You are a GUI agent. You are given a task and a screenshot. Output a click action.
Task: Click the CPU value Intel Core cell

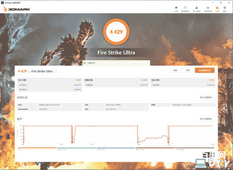point(127,105)
